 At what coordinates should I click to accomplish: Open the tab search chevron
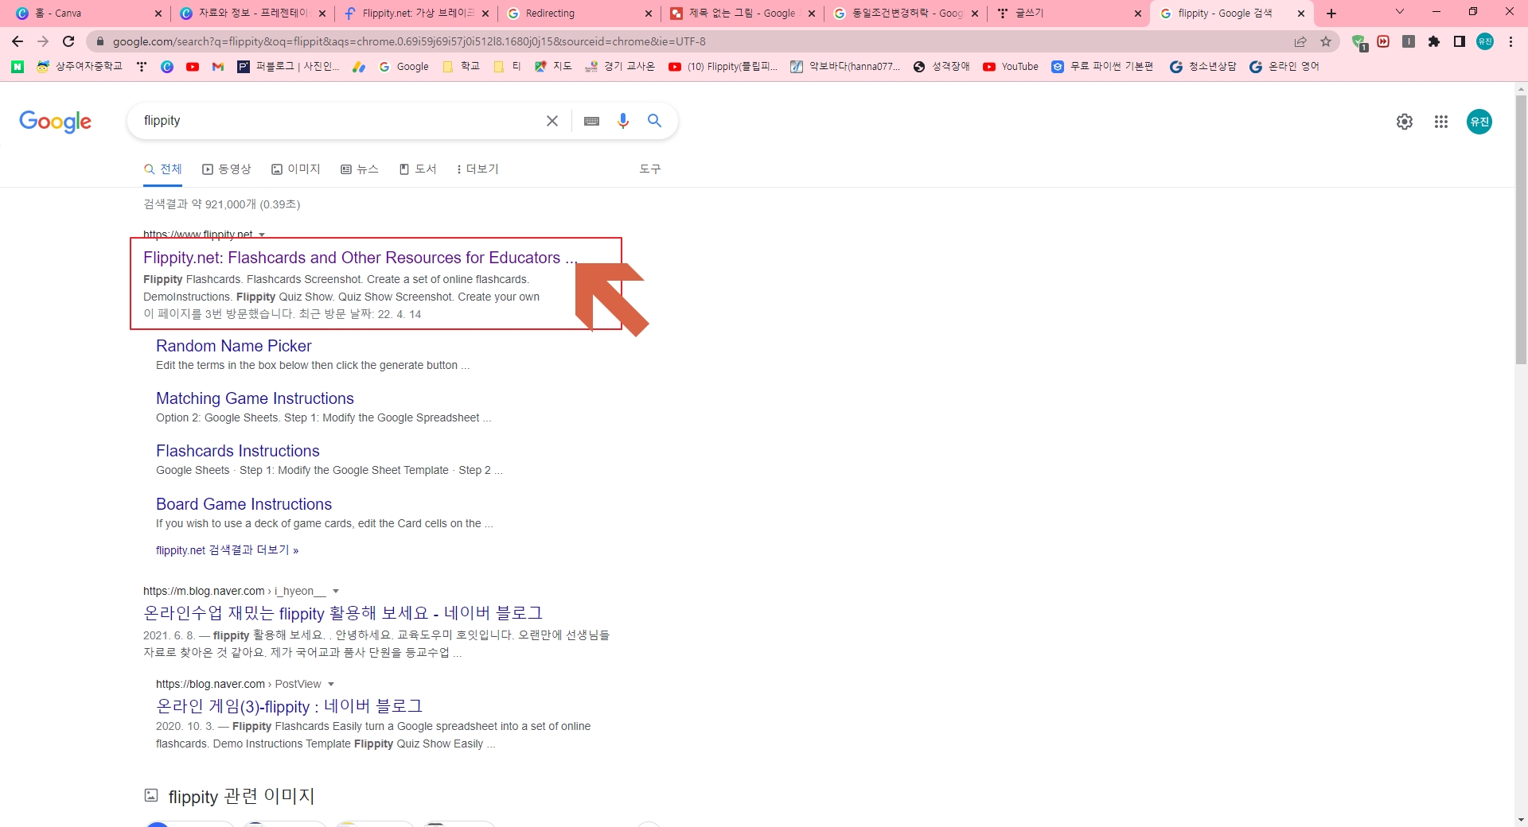1400,12
